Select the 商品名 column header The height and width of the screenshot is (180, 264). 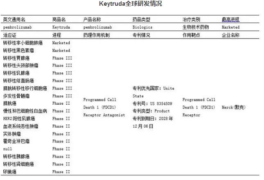pyautogui.click(x=59, y=20)
